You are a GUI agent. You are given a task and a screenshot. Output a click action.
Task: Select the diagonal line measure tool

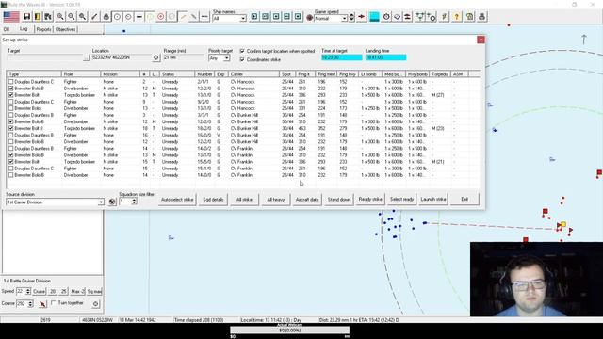94,17
